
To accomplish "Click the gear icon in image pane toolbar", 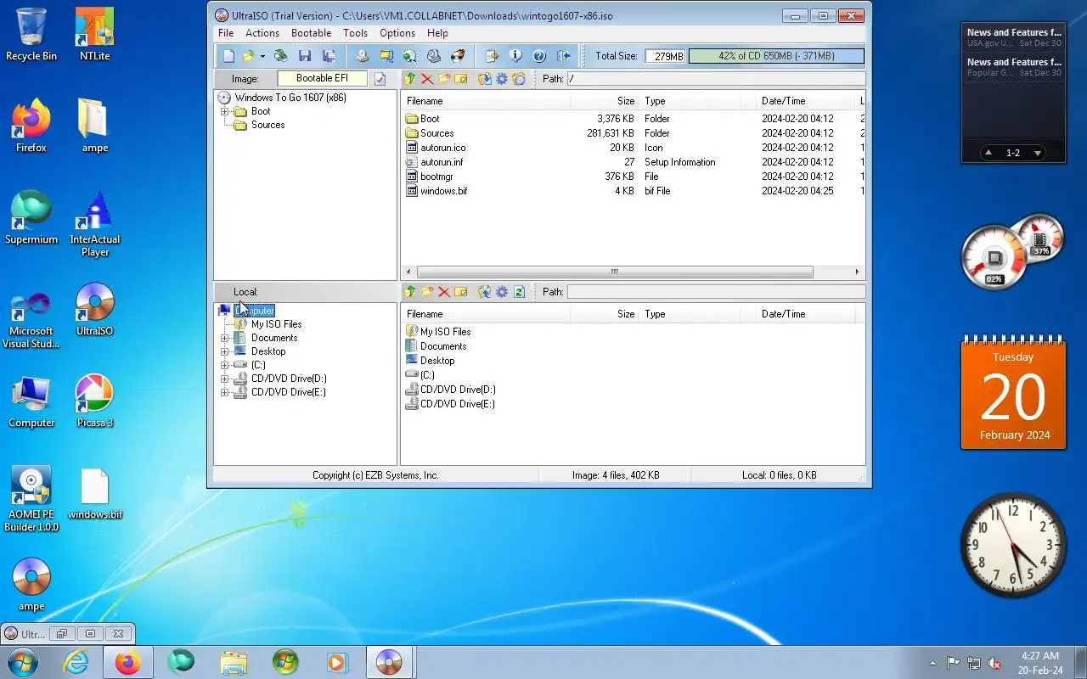I will point(502,79).
